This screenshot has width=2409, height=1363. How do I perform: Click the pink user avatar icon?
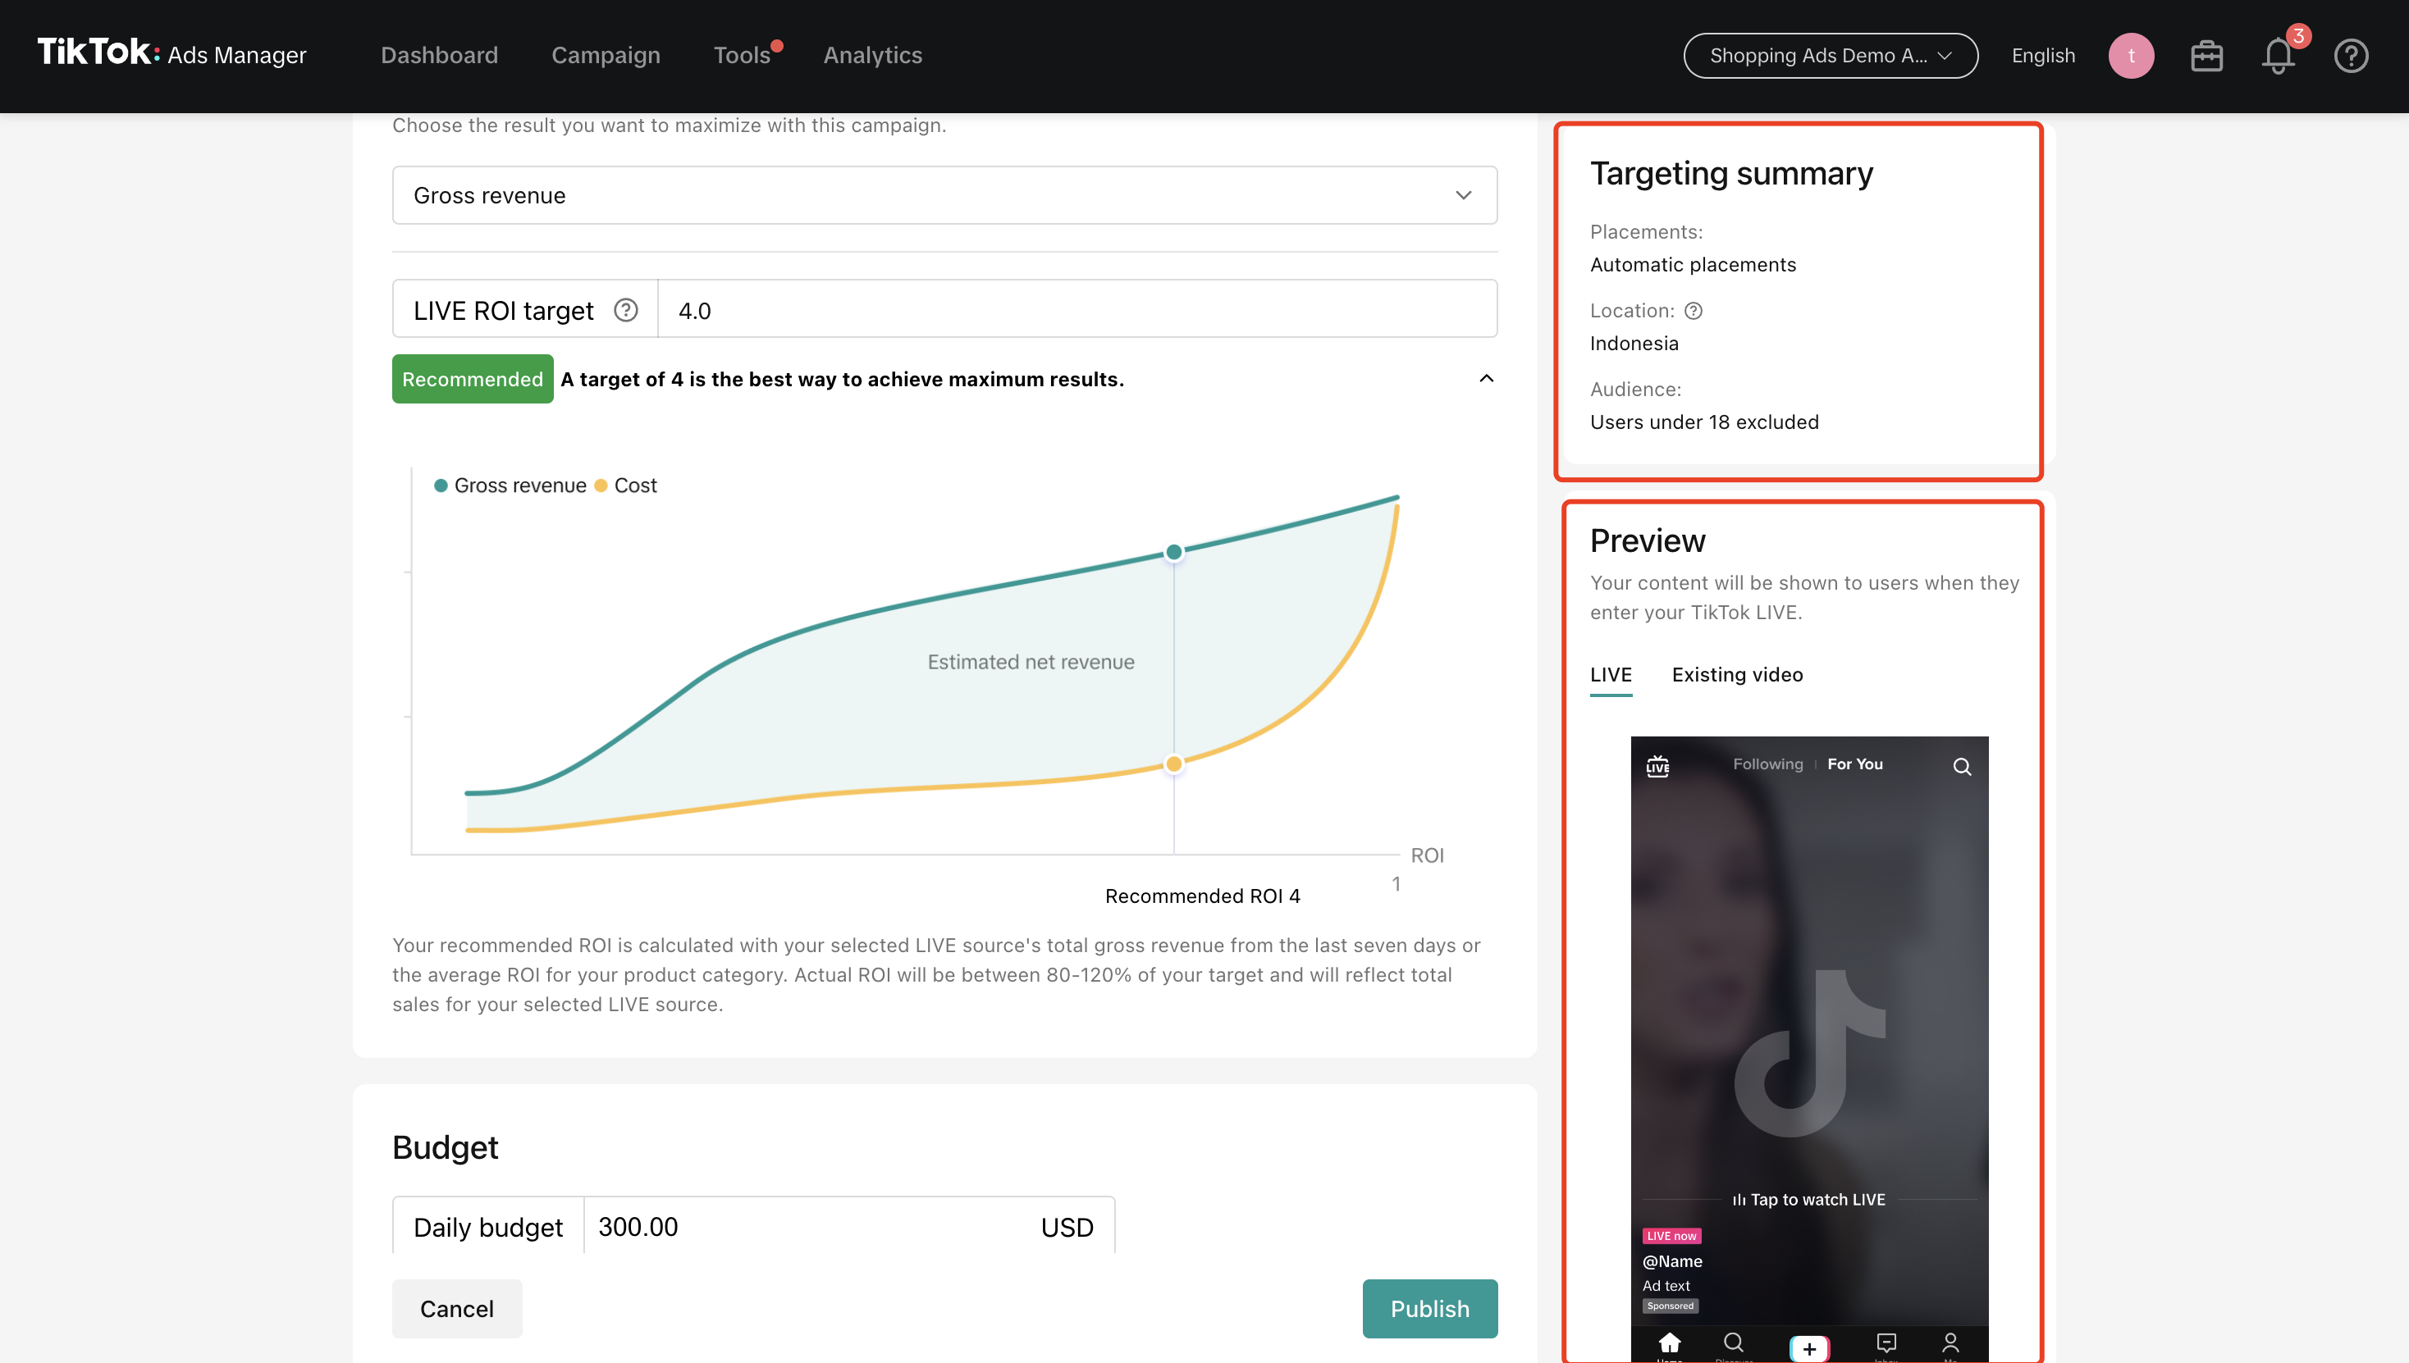2131,56
